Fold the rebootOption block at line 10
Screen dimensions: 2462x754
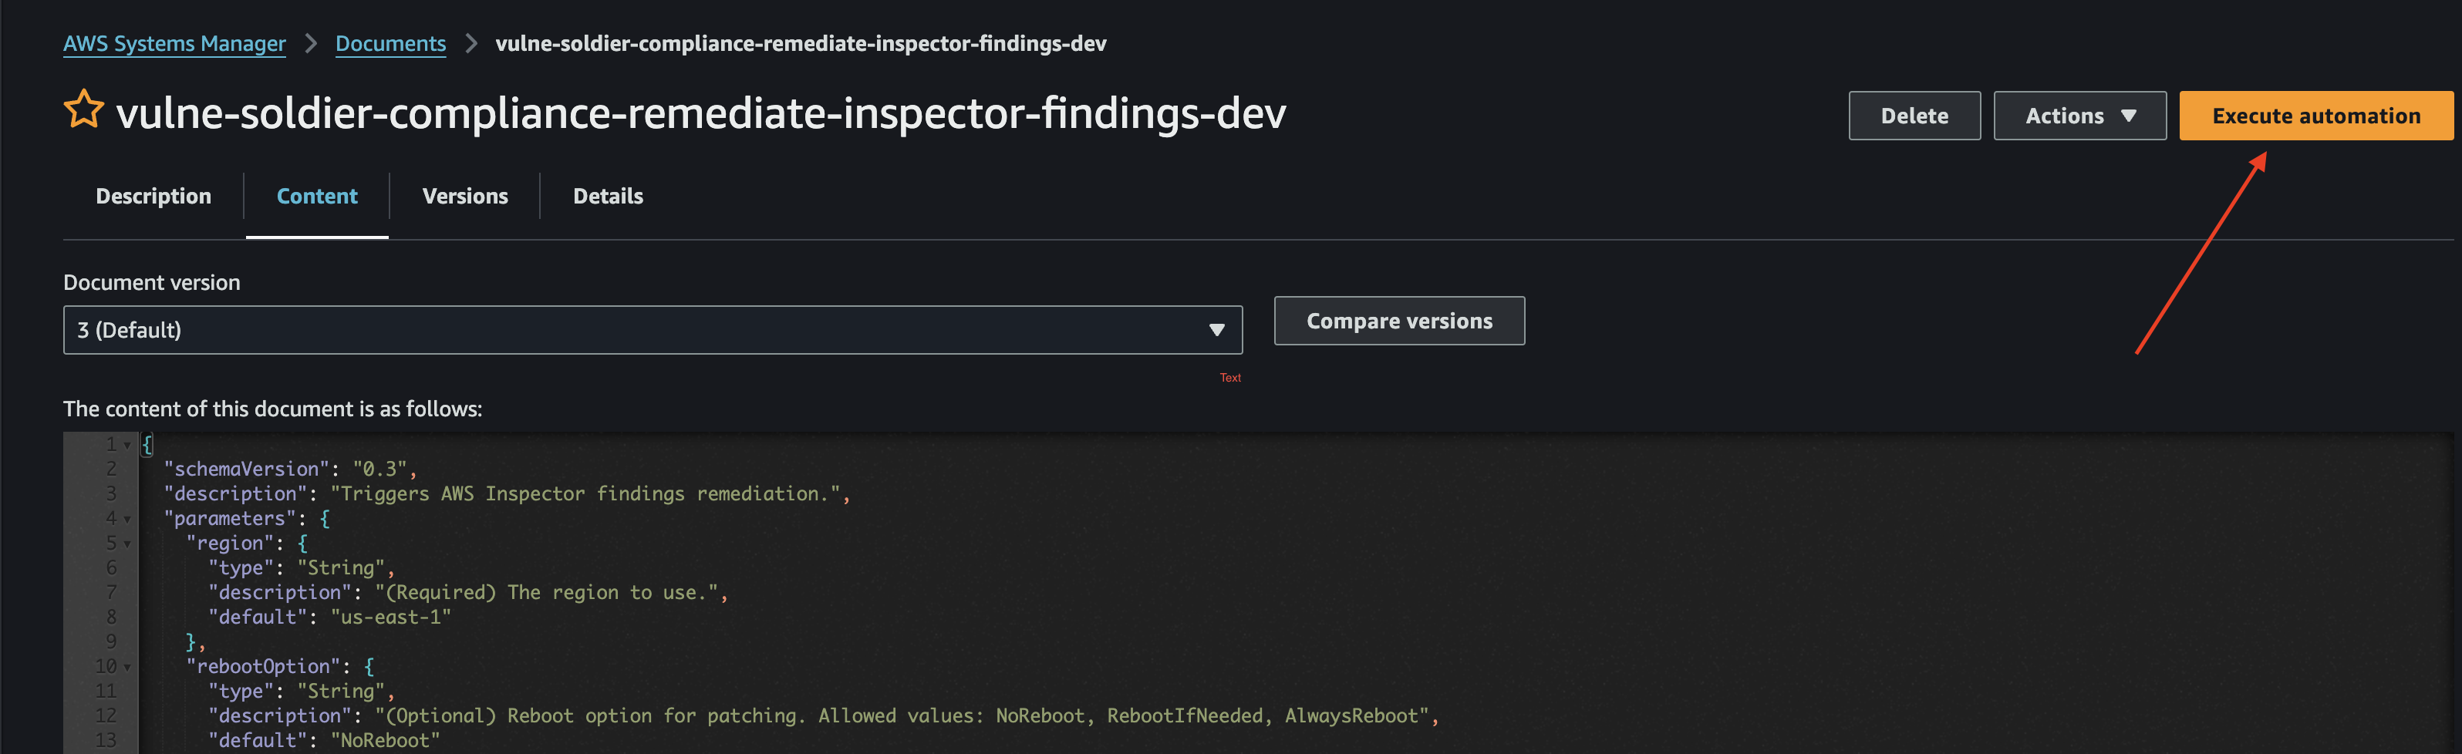pos(127,667)
